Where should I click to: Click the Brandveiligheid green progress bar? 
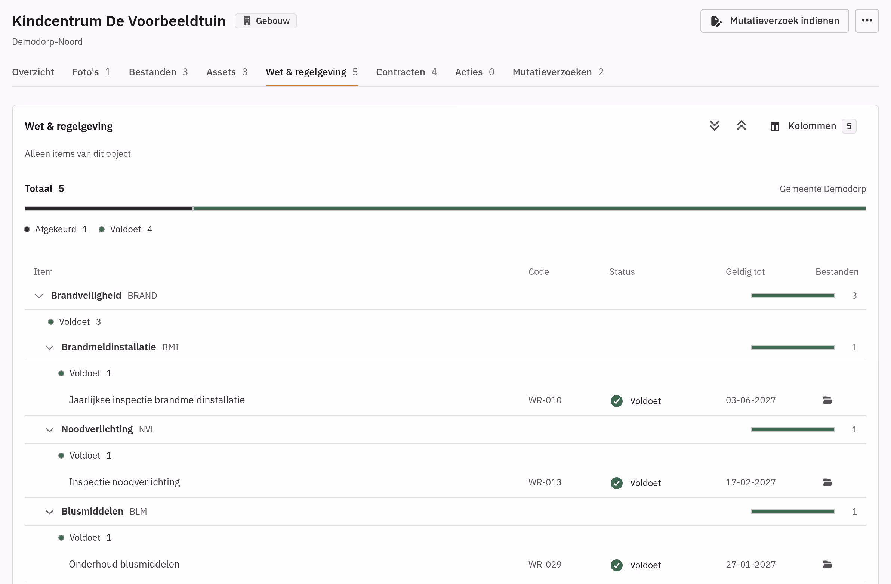793,296
